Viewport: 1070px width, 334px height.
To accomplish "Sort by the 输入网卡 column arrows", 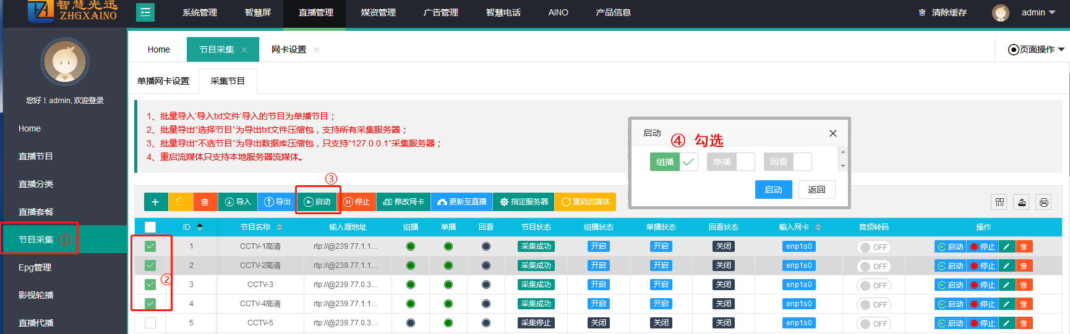I will tap(818, 227).
